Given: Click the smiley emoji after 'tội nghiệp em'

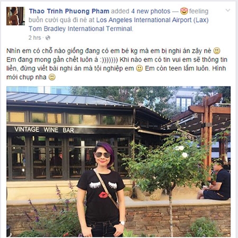Looking at the screenshot, I should point(140,68).
